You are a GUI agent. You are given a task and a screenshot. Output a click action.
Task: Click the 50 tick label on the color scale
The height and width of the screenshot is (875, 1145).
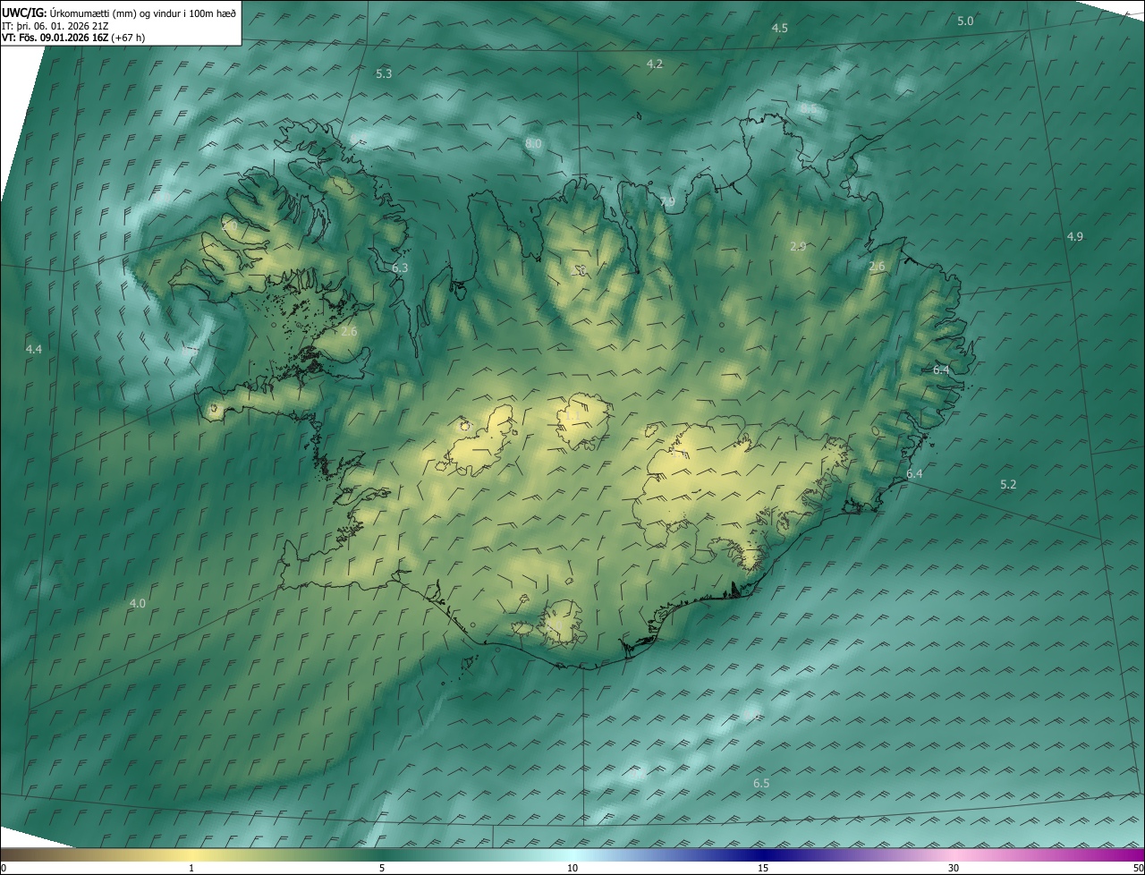[x=1138, y=869]
